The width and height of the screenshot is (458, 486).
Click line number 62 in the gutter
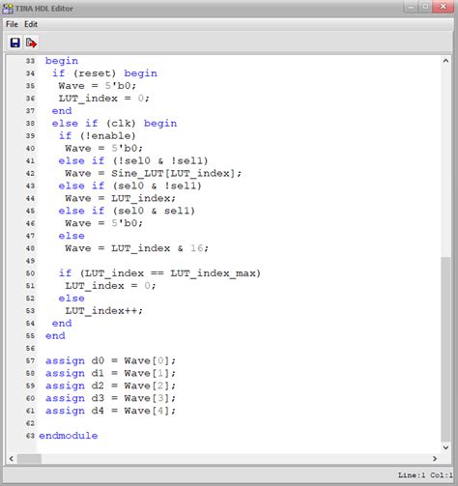click(x=30, y=423)
